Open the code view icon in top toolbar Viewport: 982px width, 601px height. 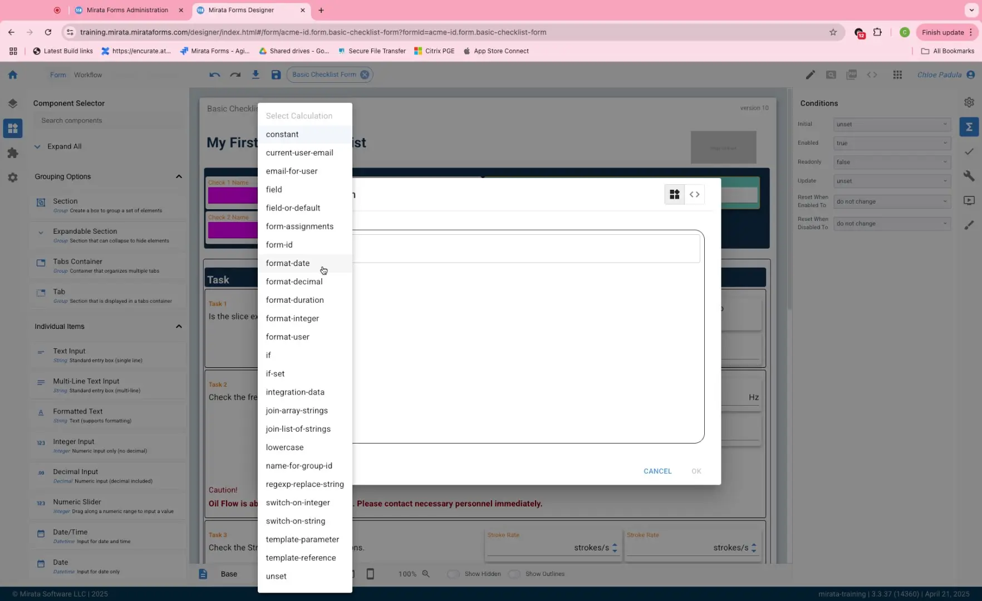[872, 74]
